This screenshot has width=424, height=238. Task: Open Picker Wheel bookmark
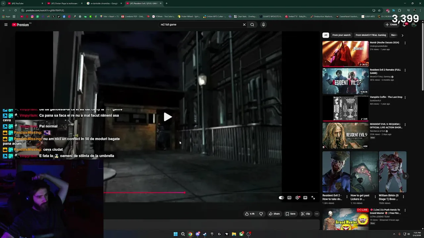(x=189, y=17)
